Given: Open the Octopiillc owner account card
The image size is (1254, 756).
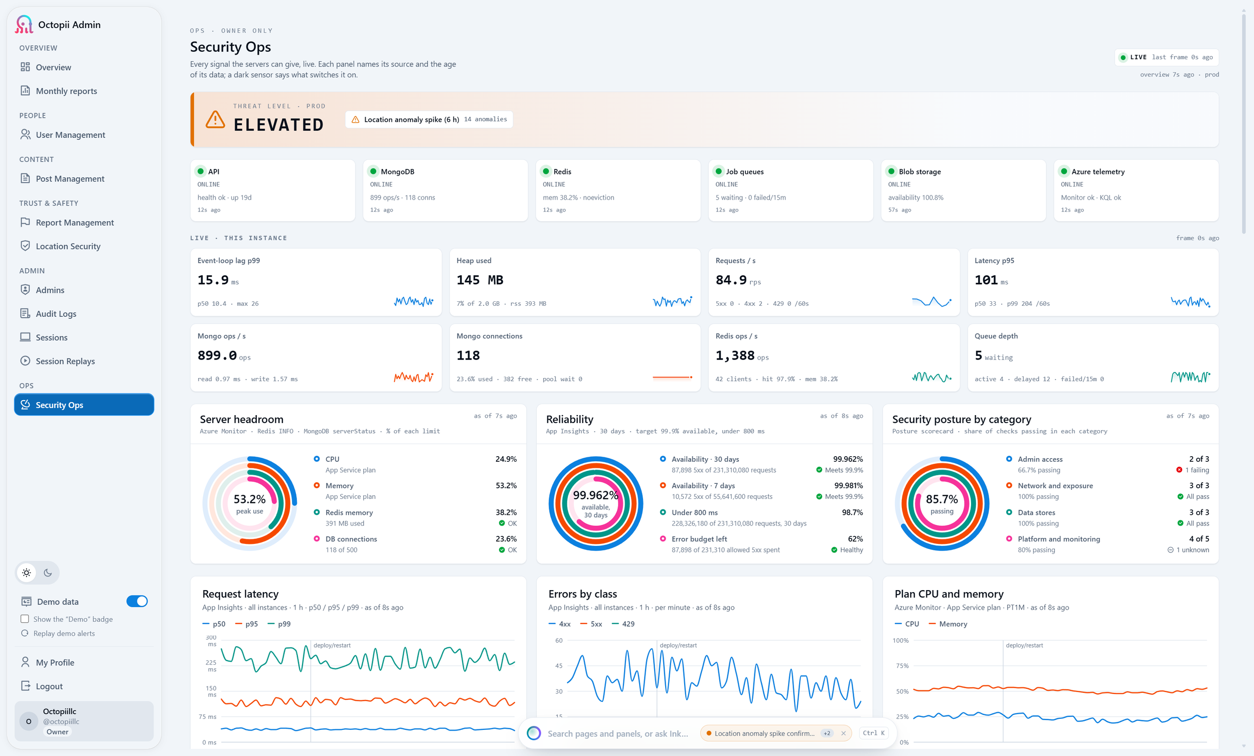Looking at the screenshot, I should click(x=84, y=721).
